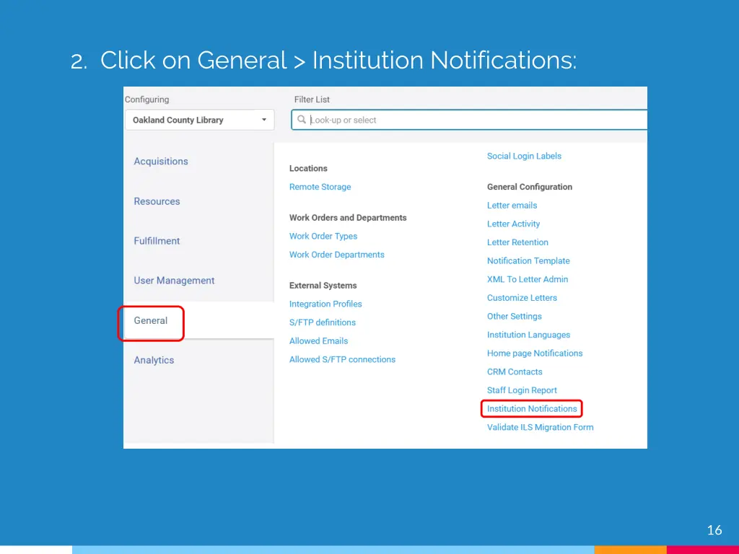The image size is (739, 554).
Task: Click the General Configuration heading
Action: (529, 187)
